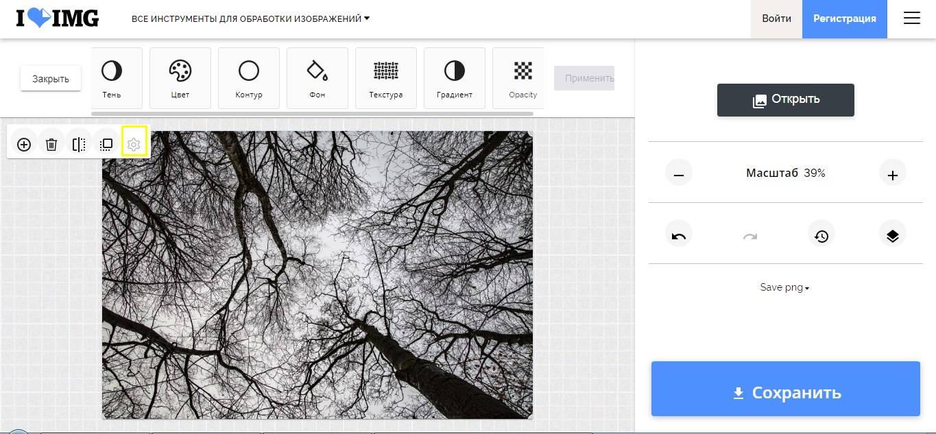Click the Открыть open button
Viewport: 936px width, 434px height.
pyautogui.click(x=785, y=100)
